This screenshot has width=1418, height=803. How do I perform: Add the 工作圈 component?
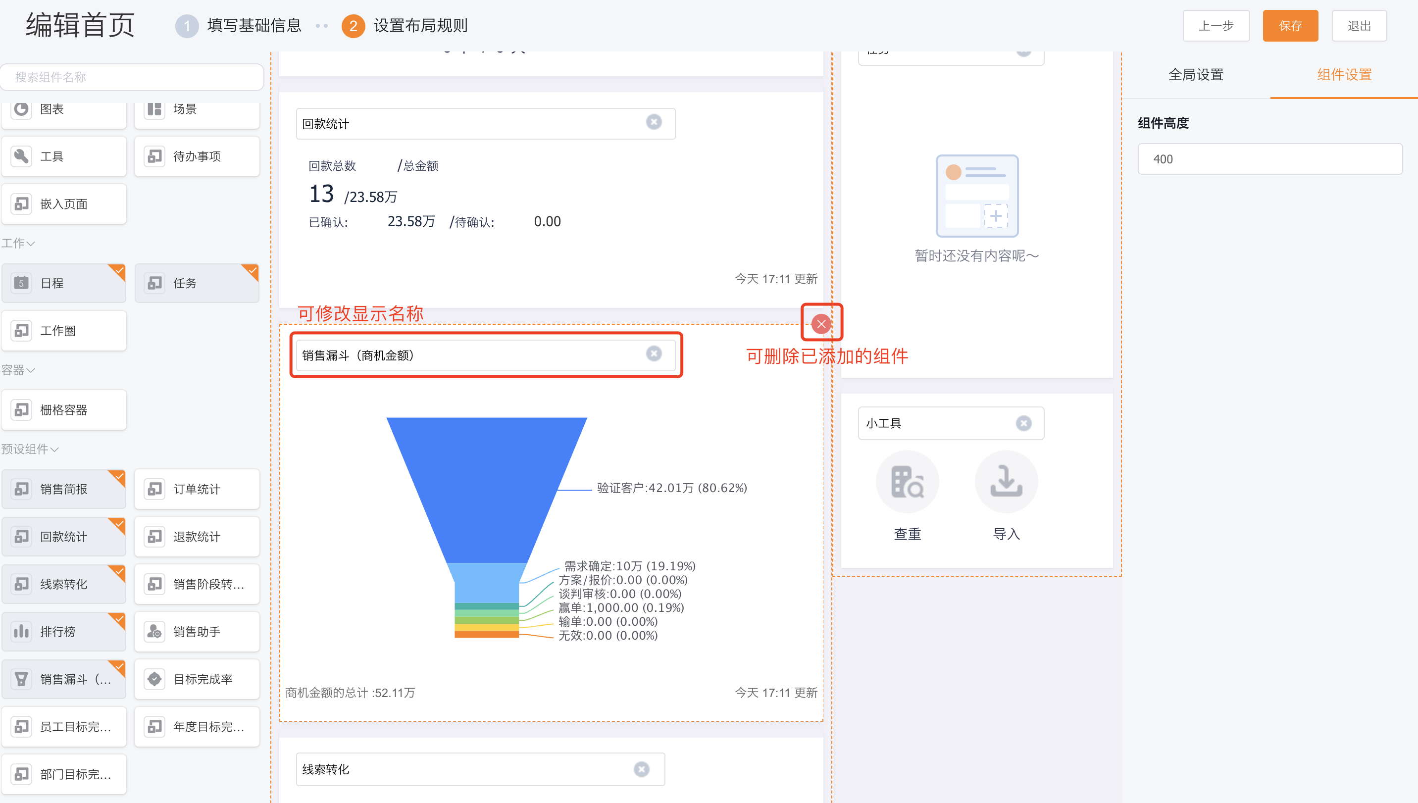coord(64,331)
